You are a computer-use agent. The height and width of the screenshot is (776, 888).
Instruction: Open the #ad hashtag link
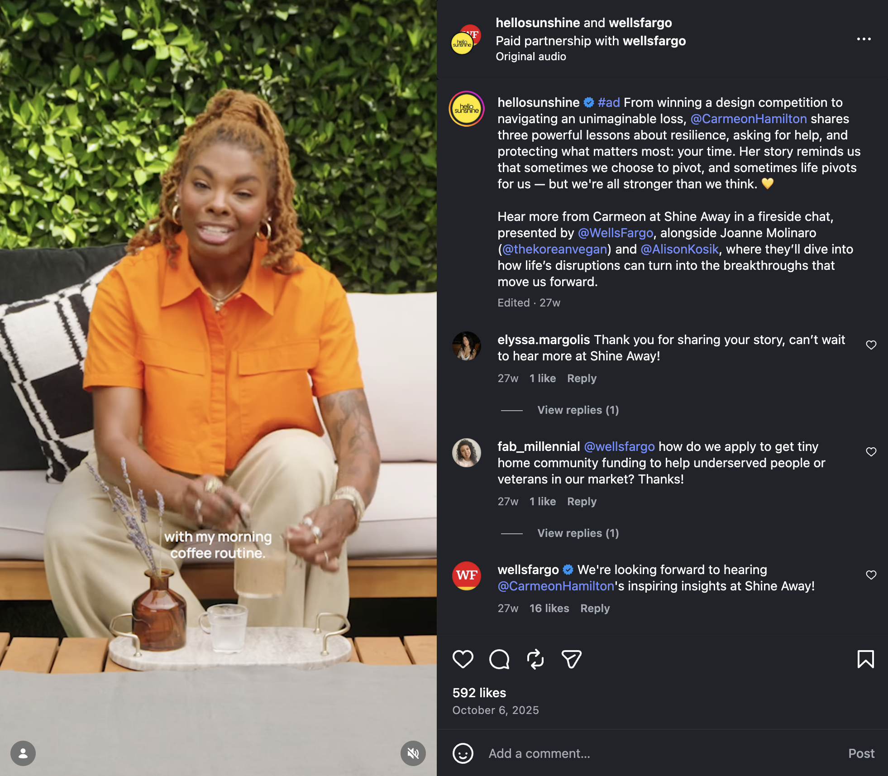point(609,102)
